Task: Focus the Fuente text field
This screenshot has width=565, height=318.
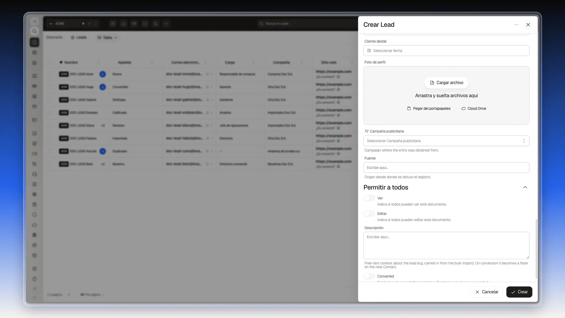Action: pos(446,168)
